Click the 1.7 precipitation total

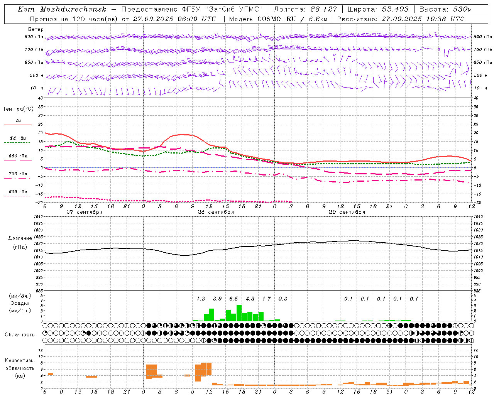(266, 299)
